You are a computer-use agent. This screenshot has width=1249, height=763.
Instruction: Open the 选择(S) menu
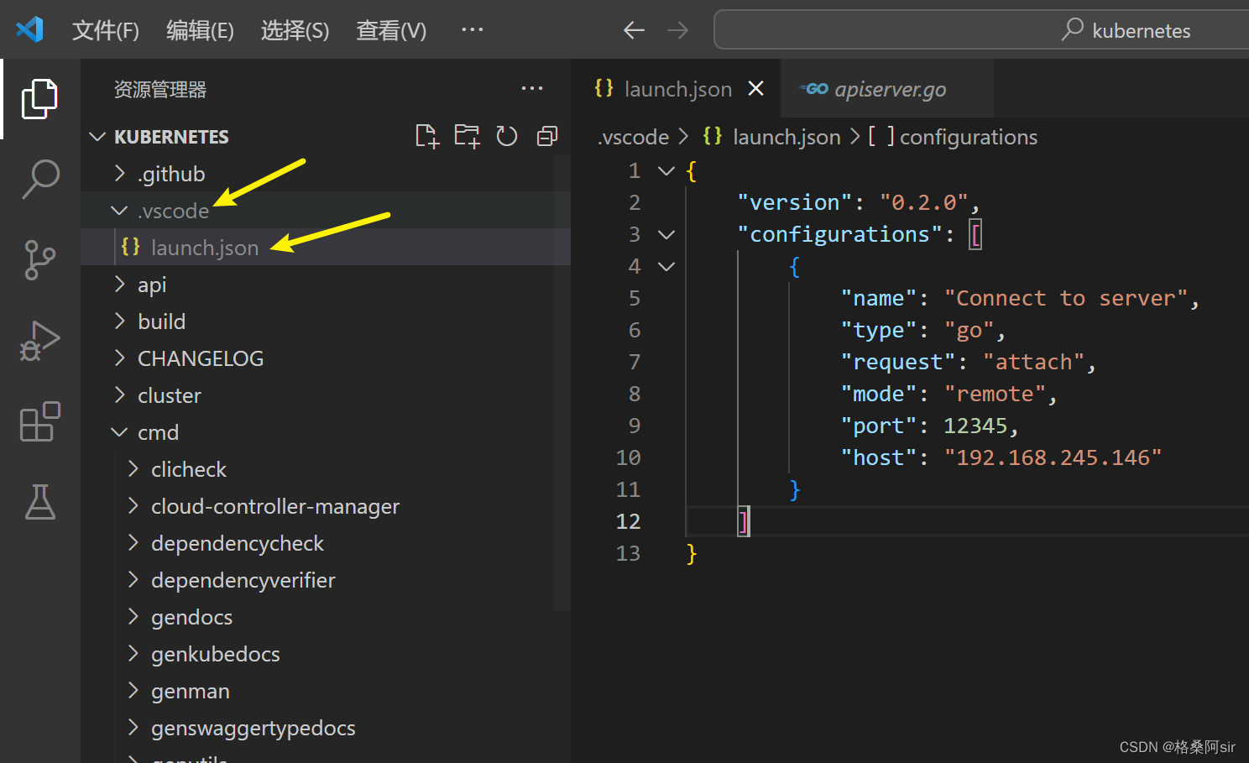295,30
